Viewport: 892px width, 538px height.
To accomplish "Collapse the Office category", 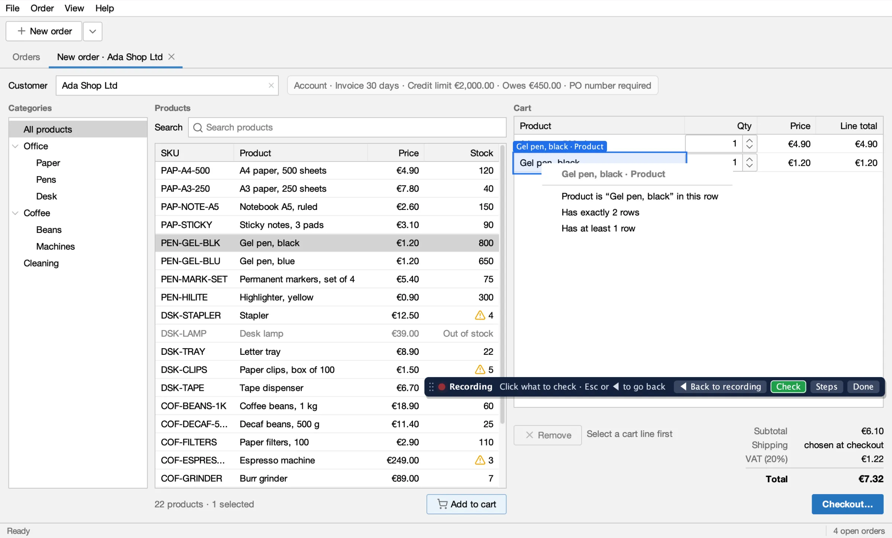I will tap(15, 146).
